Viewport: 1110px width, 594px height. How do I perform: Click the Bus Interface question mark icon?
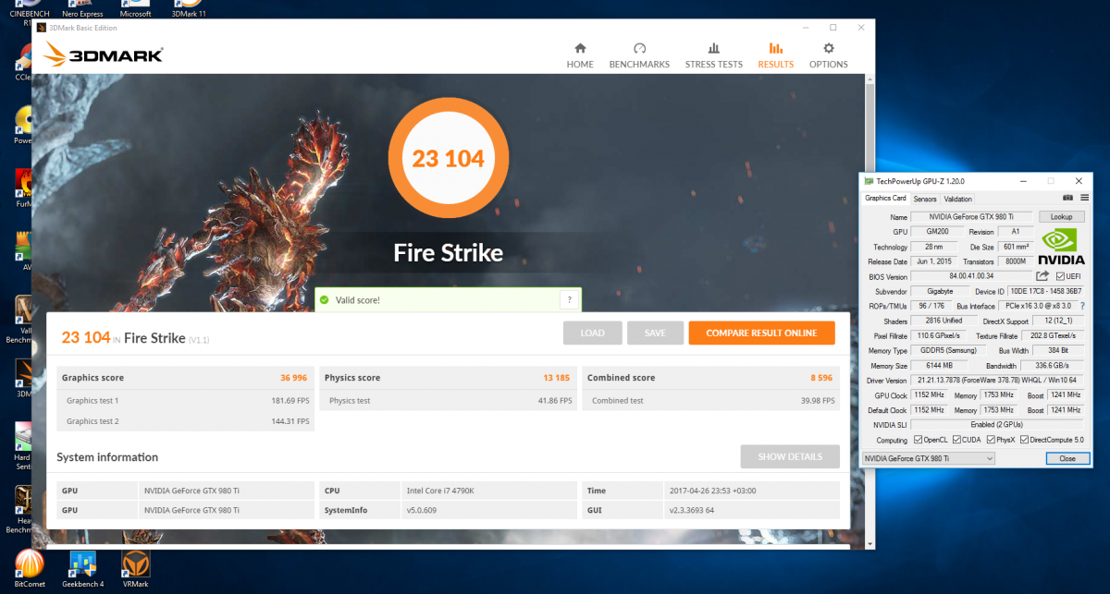[1081, 305]
